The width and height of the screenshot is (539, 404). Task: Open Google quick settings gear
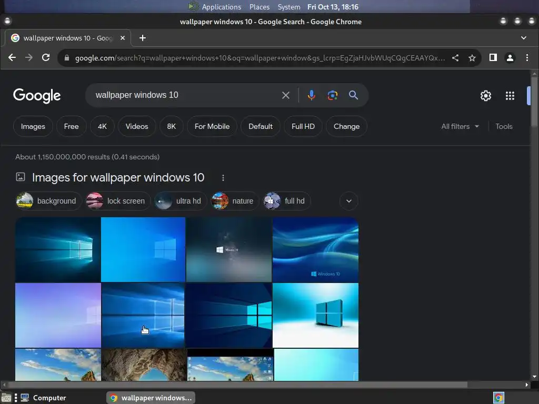click(486, 96)
